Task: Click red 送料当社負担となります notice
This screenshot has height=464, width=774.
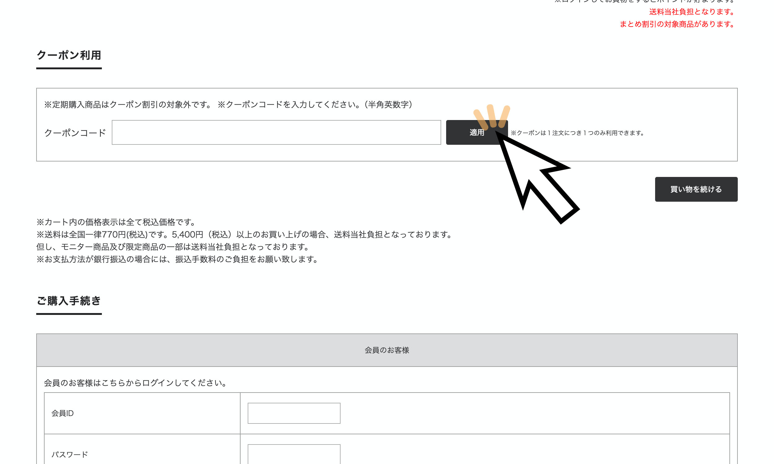Action: (x=692, y=12)
